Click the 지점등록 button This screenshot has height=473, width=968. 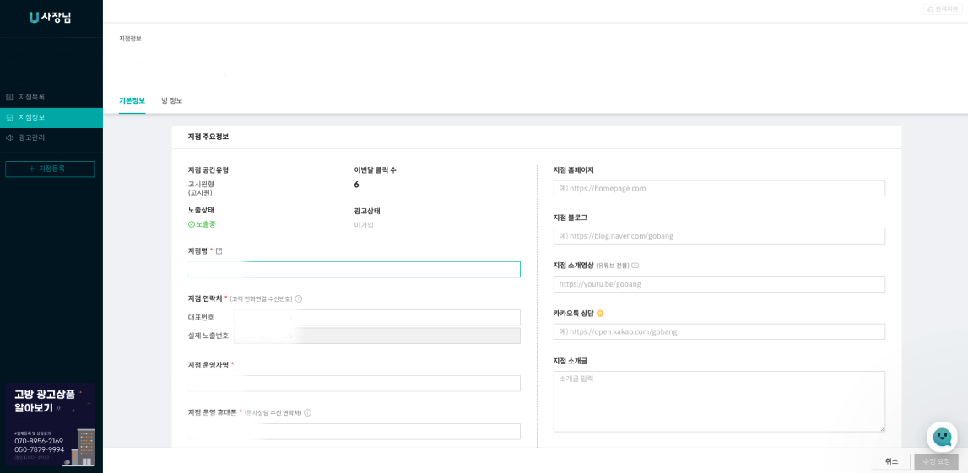pyautogui.click(x=50, y=169)
